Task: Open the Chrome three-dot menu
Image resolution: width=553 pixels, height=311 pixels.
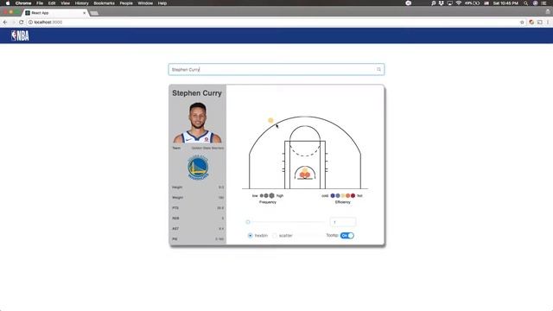Action: pyautogui.click(x=548, y=22)
